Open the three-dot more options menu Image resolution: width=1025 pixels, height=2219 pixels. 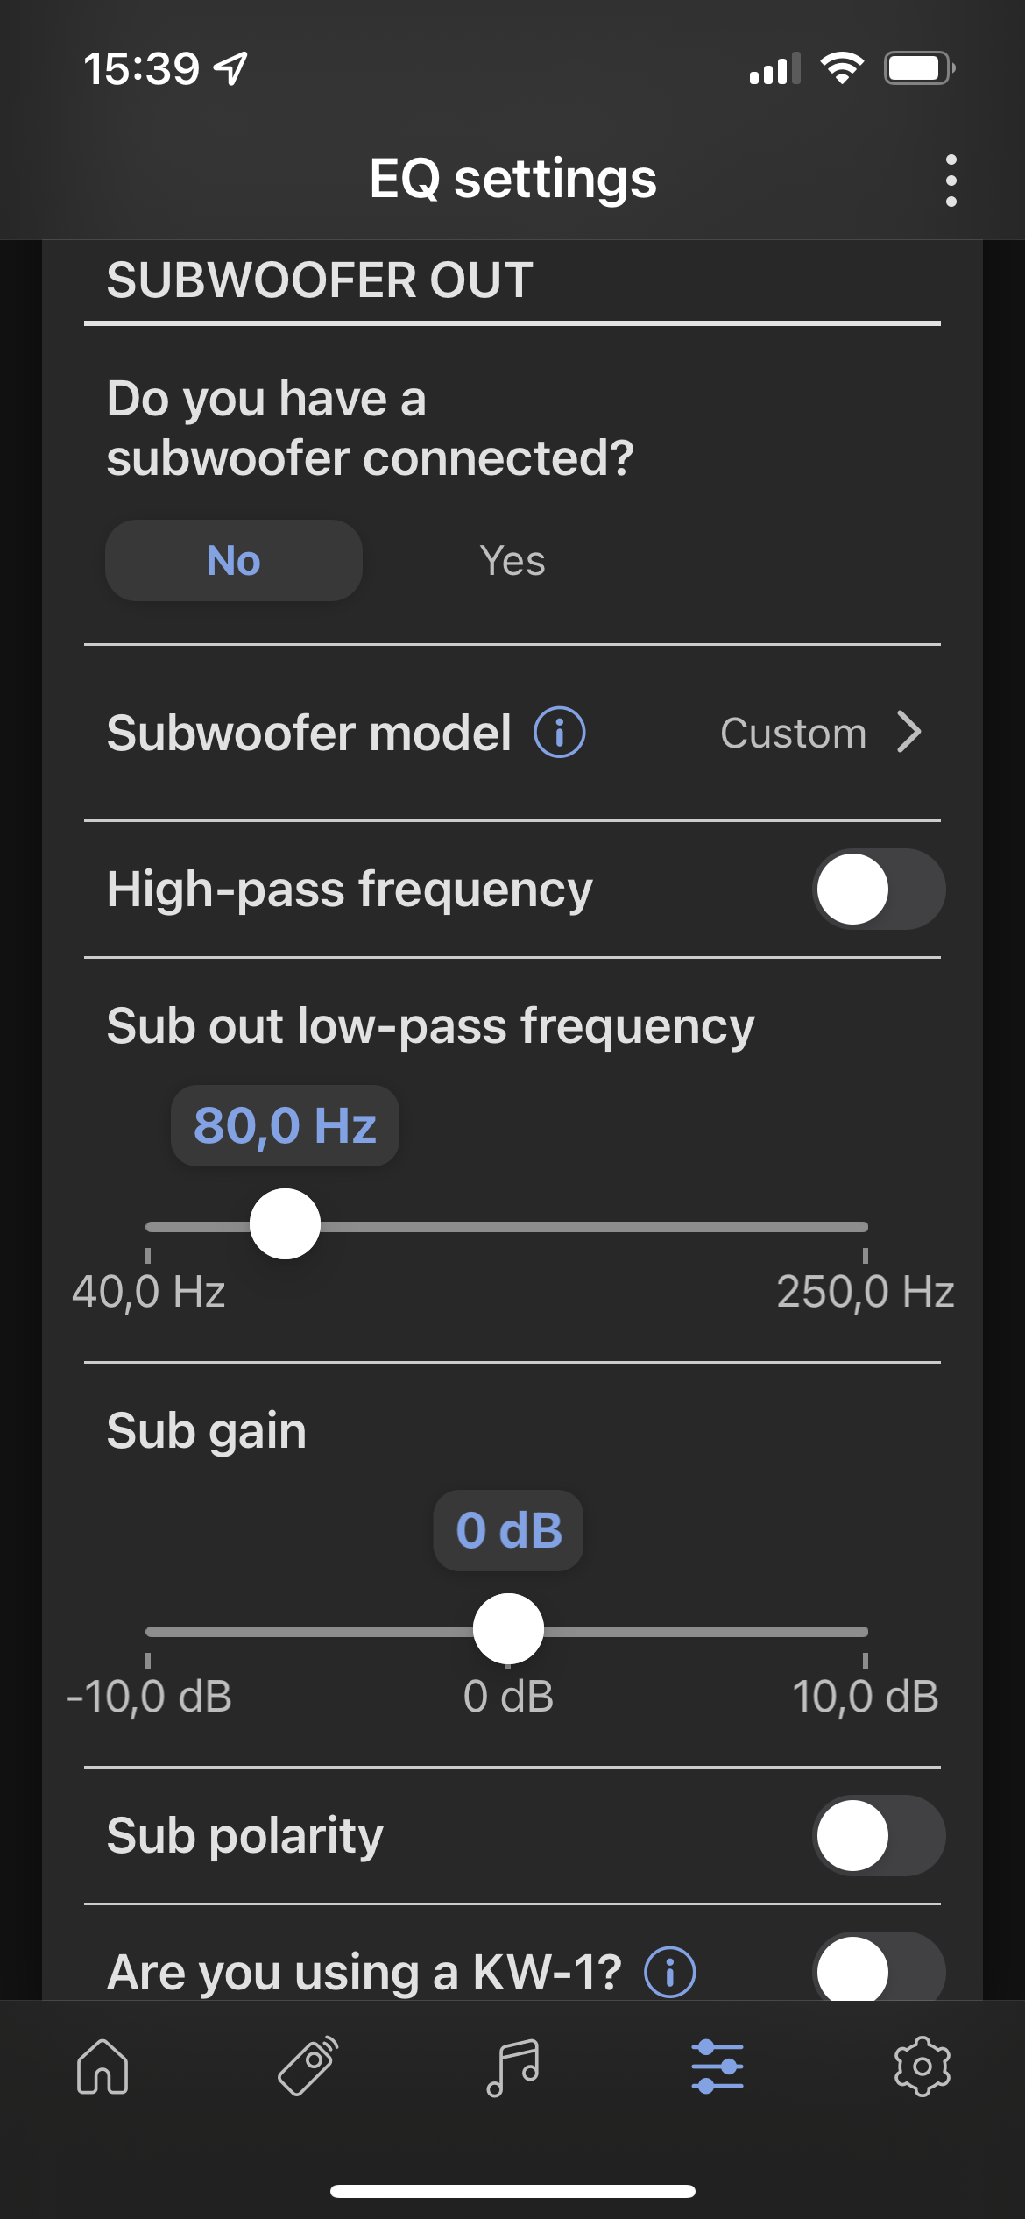click(951, 181)
